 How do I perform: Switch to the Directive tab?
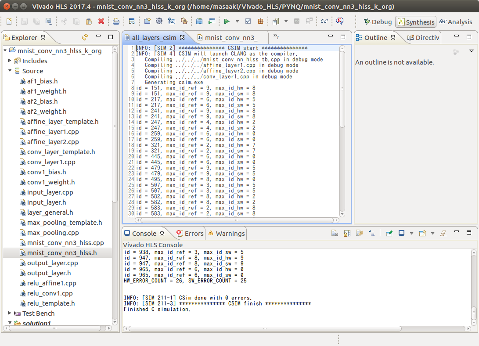[423, 38]
